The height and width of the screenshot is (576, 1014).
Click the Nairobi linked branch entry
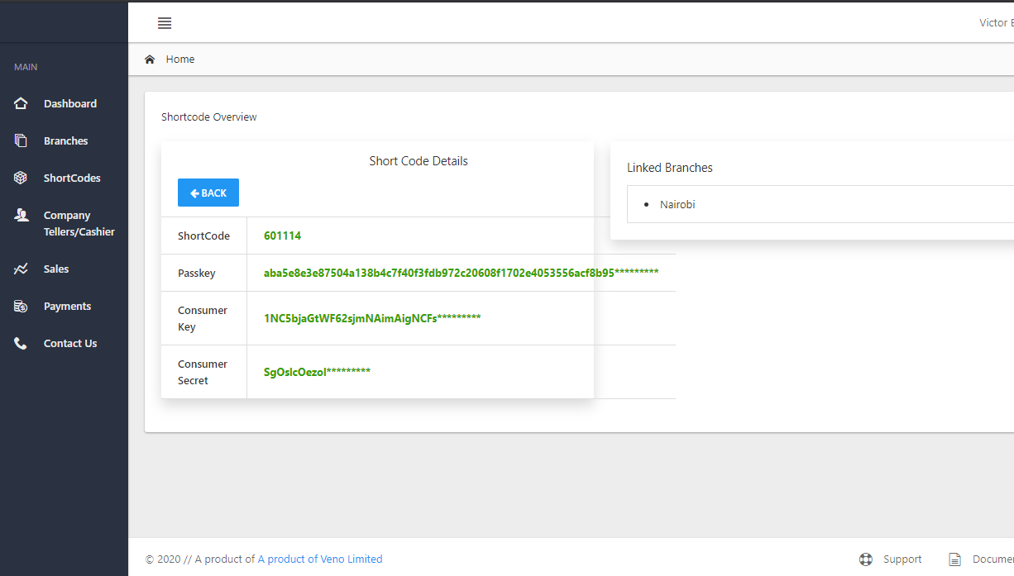click(x=677, y=204)
